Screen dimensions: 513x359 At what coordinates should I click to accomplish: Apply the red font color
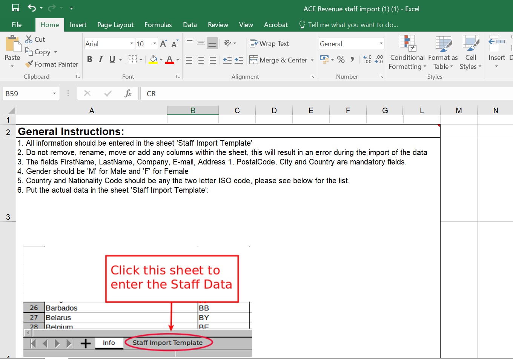click(170, 59)
